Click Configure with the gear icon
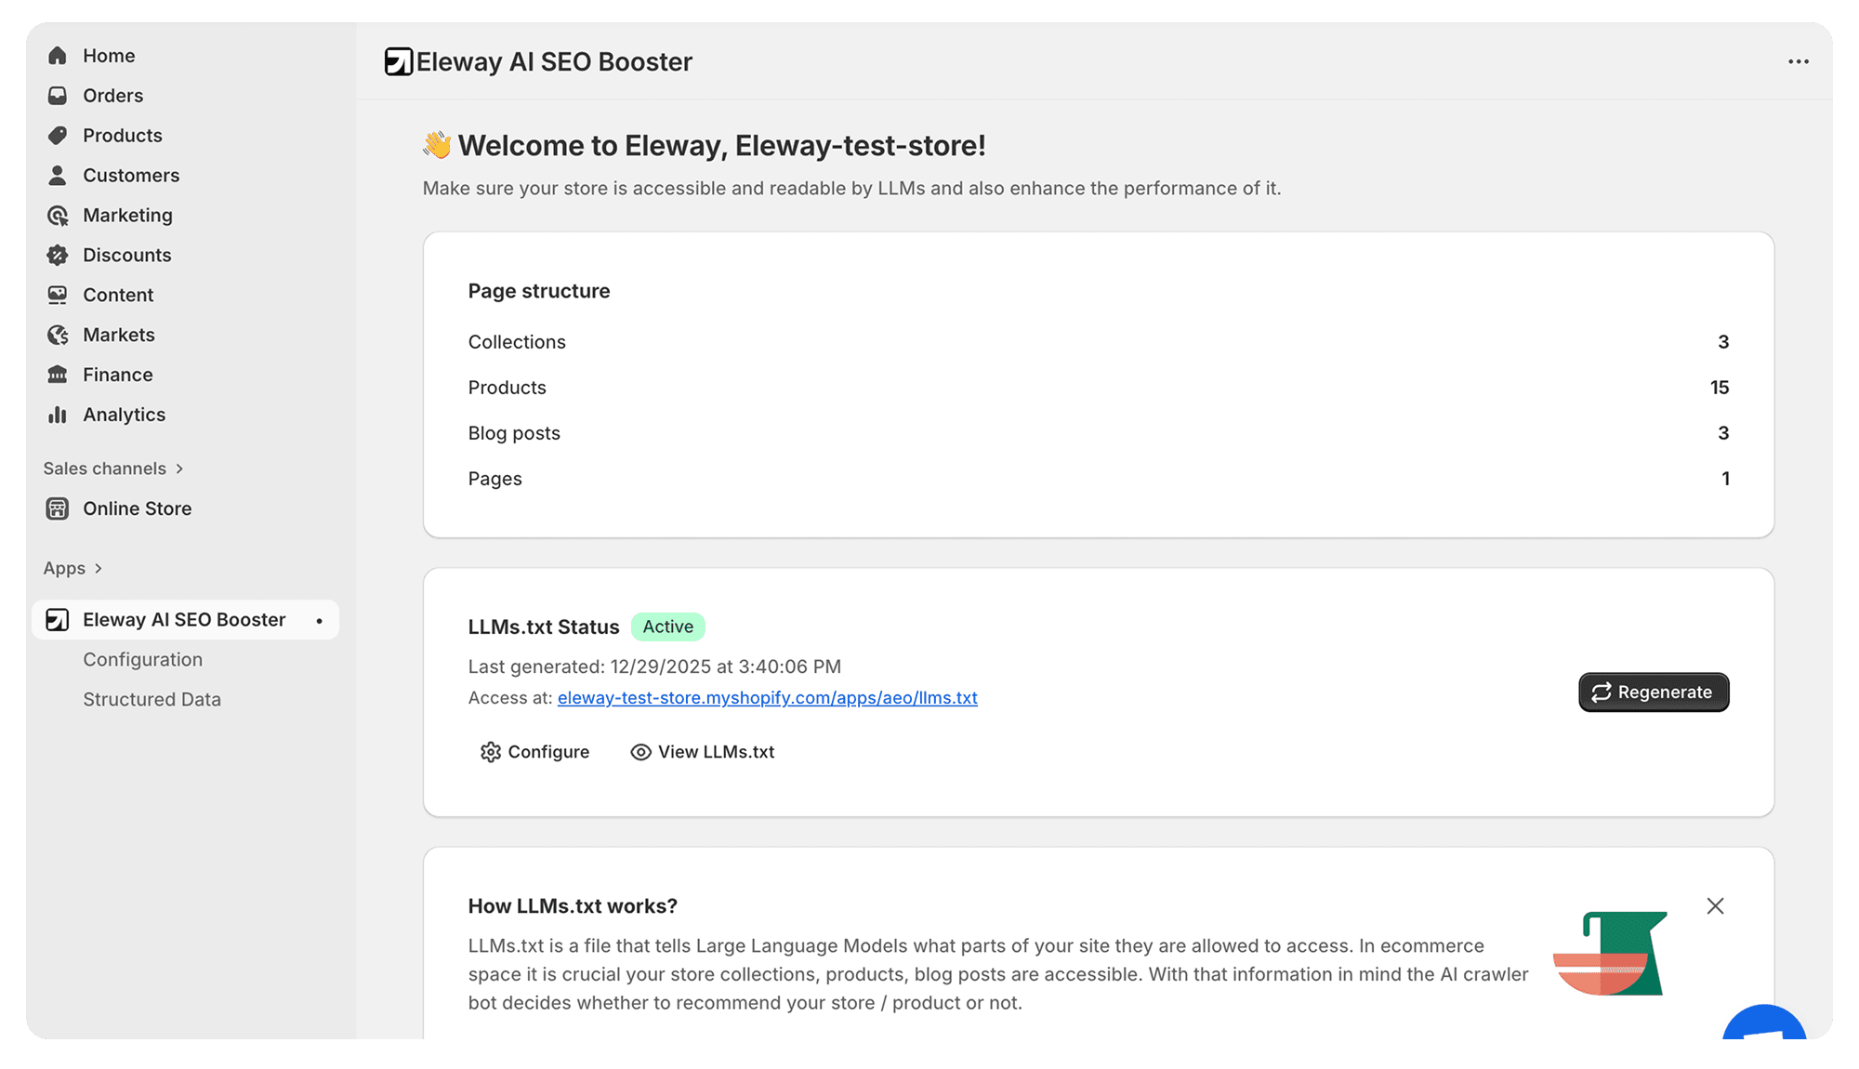 pyautogui.click(x=534, y=752)
